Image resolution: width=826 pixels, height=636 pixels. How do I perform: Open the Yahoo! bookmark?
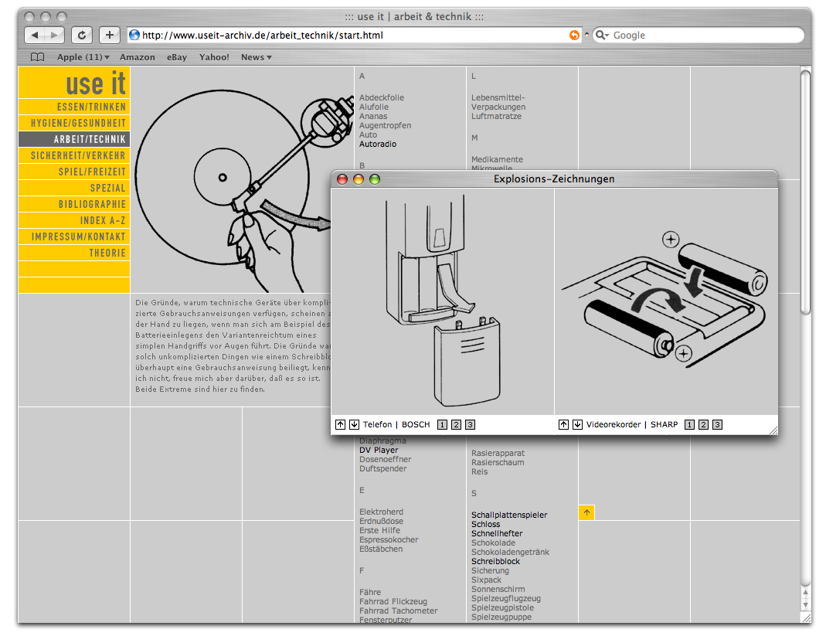(x=214, y=57)
